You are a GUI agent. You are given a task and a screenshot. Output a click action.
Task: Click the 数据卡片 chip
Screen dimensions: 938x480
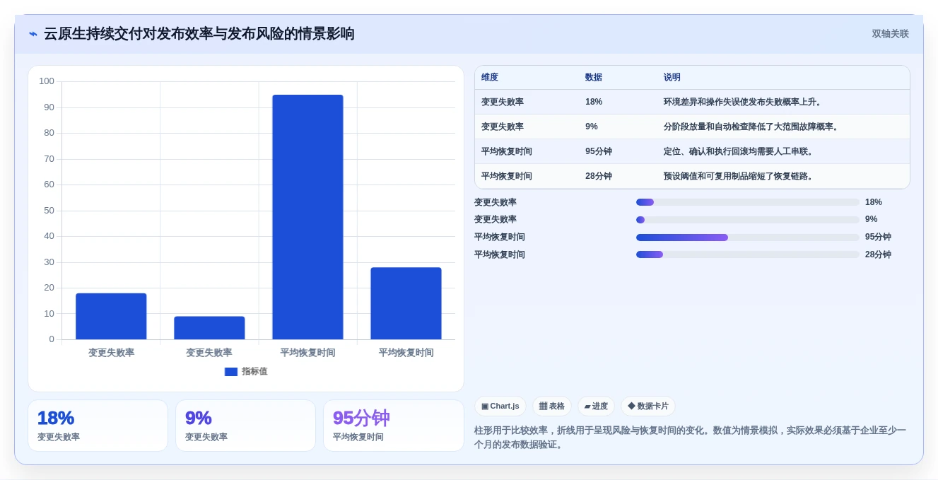pyautogui.click(x=648, y=406)
